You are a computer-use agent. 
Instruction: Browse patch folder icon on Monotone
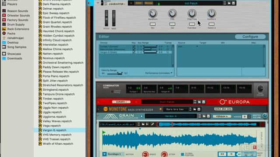195,109
